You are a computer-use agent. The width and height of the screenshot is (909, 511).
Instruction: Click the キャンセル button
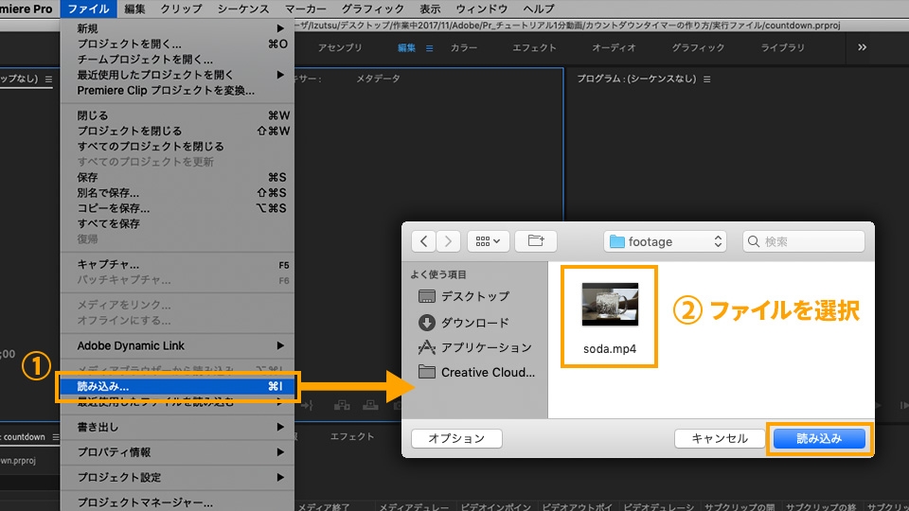[x=720, y=438]
